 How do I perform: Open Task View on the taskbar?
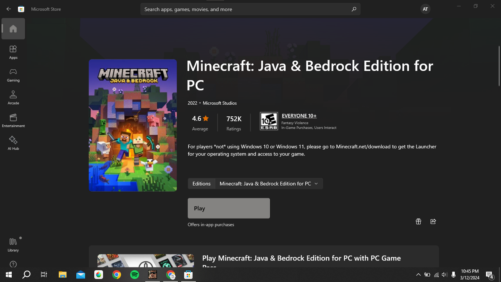pyautogui.click(x=44, y=275)
